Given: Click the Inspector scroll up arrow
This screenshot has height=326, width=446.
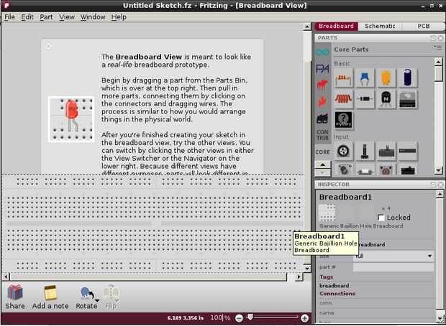Looking at the screenshot, I should coord(440,195).
